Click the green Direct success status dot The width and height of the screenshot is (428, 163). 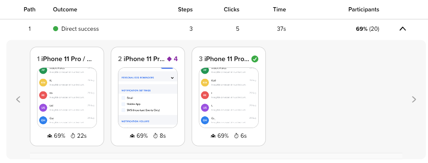[x=56, y=29]
